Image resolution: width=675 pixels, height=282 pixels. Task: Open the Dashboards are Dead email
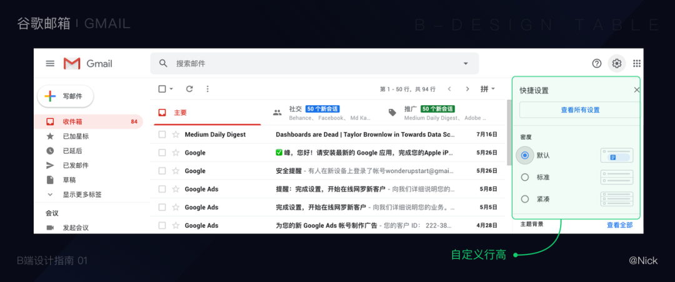tap(365, 134)
